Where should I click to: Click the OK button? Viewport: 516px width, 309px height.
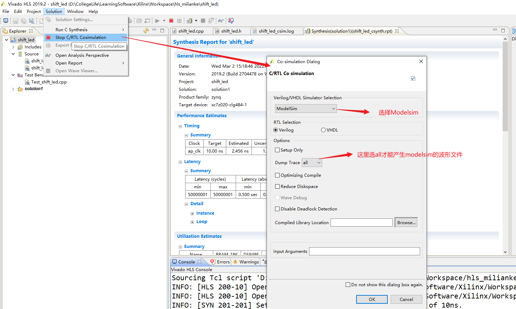(372, 299)
